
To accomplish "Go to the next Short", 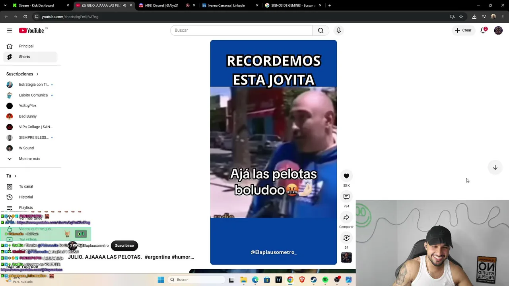I will 495,168.
